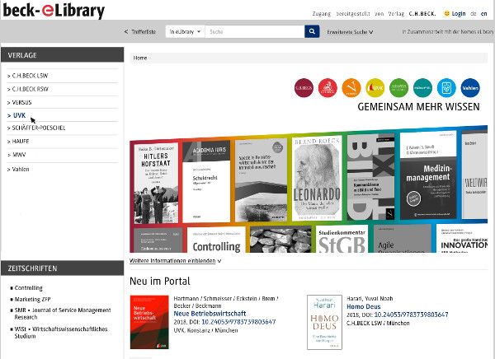Image resolution: width=495 pixels, height=359 pixels.
Task: Click the author text 'Harari, Yuval Noah'
Action: click(x=370, y=299)
